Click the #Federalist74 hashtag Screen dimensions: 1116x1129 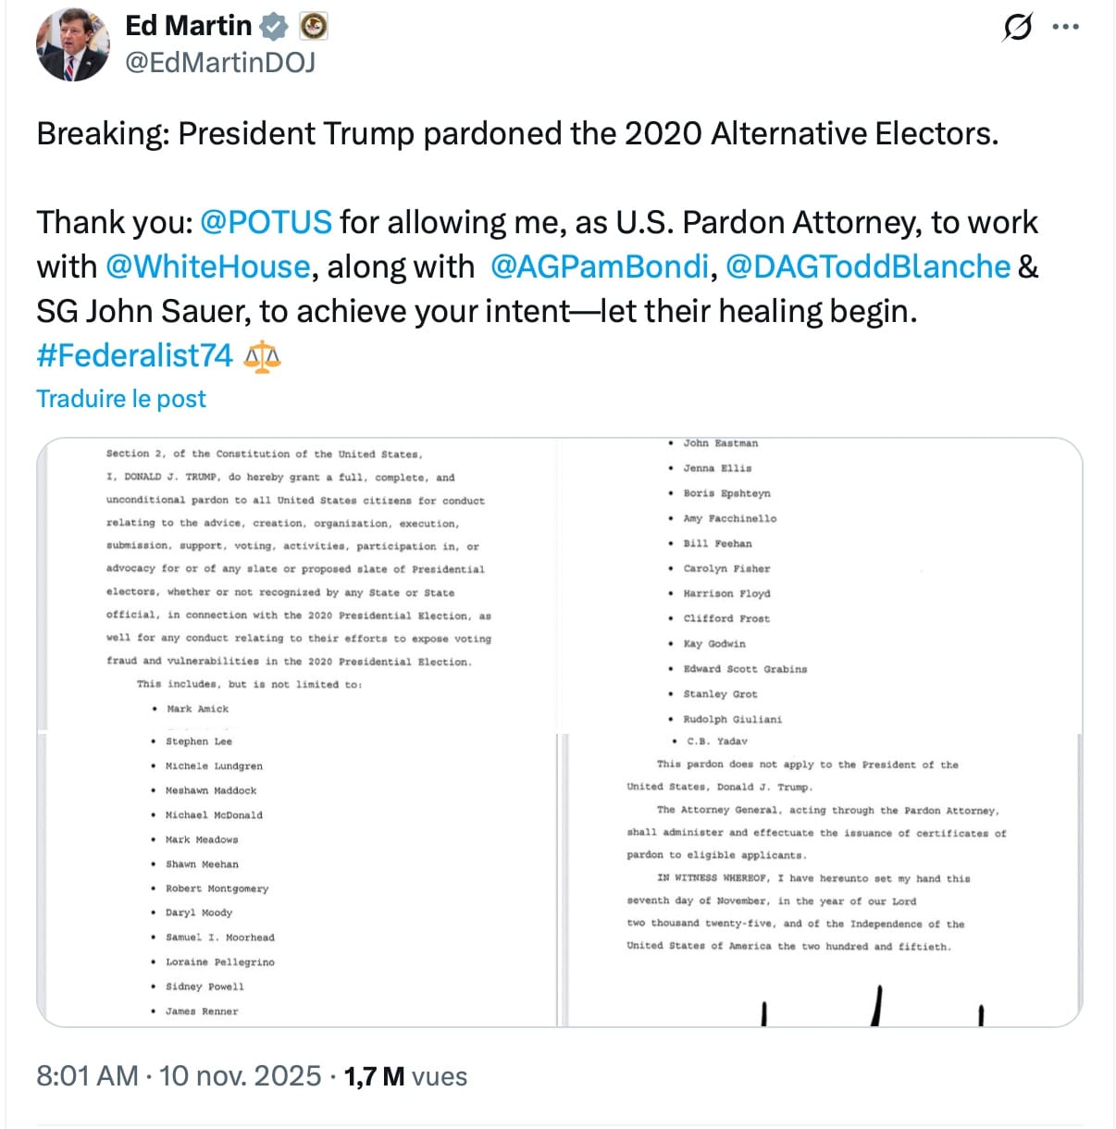(134, 355)
